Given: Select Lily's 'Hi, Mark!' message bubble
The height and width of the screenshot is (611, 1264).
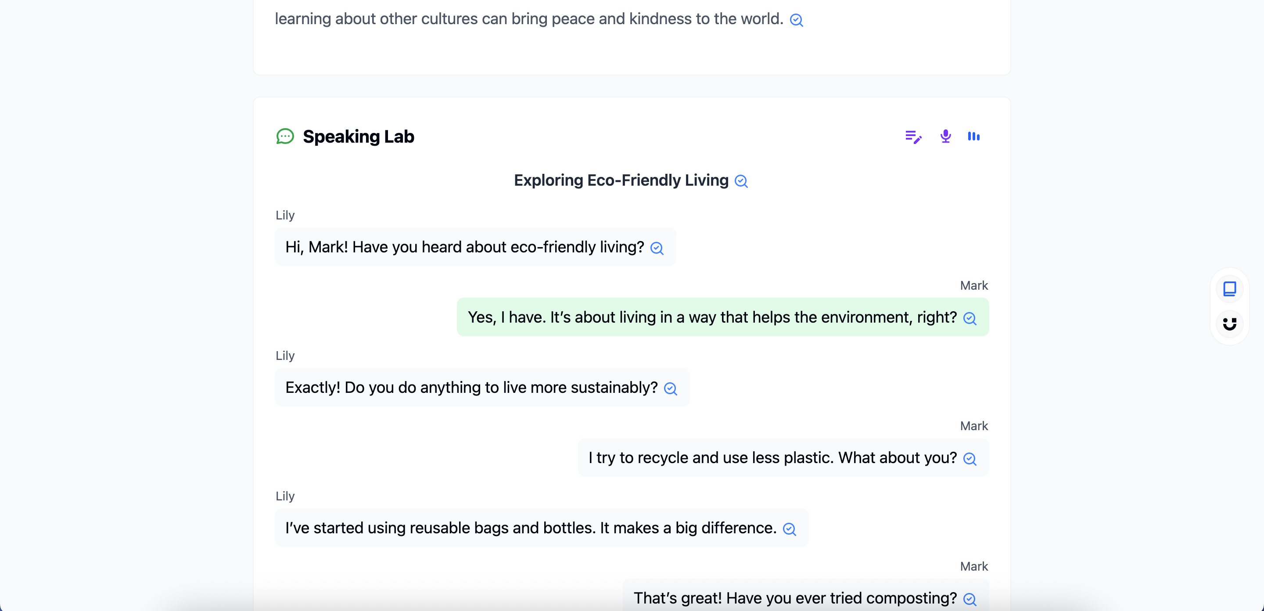Looking at the screenshot, I should pos(475,247).
